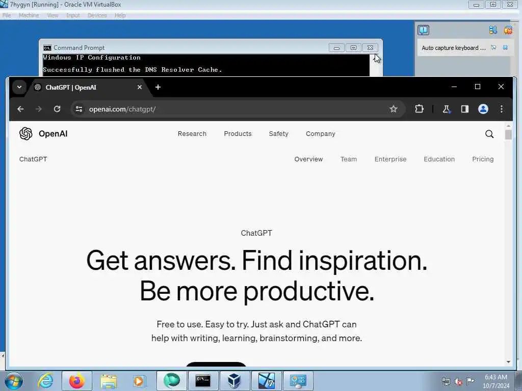The height and width of the screenshot is (391, 522).
Task: Open Chrome Labs flask icon
Action: point(446,109)
